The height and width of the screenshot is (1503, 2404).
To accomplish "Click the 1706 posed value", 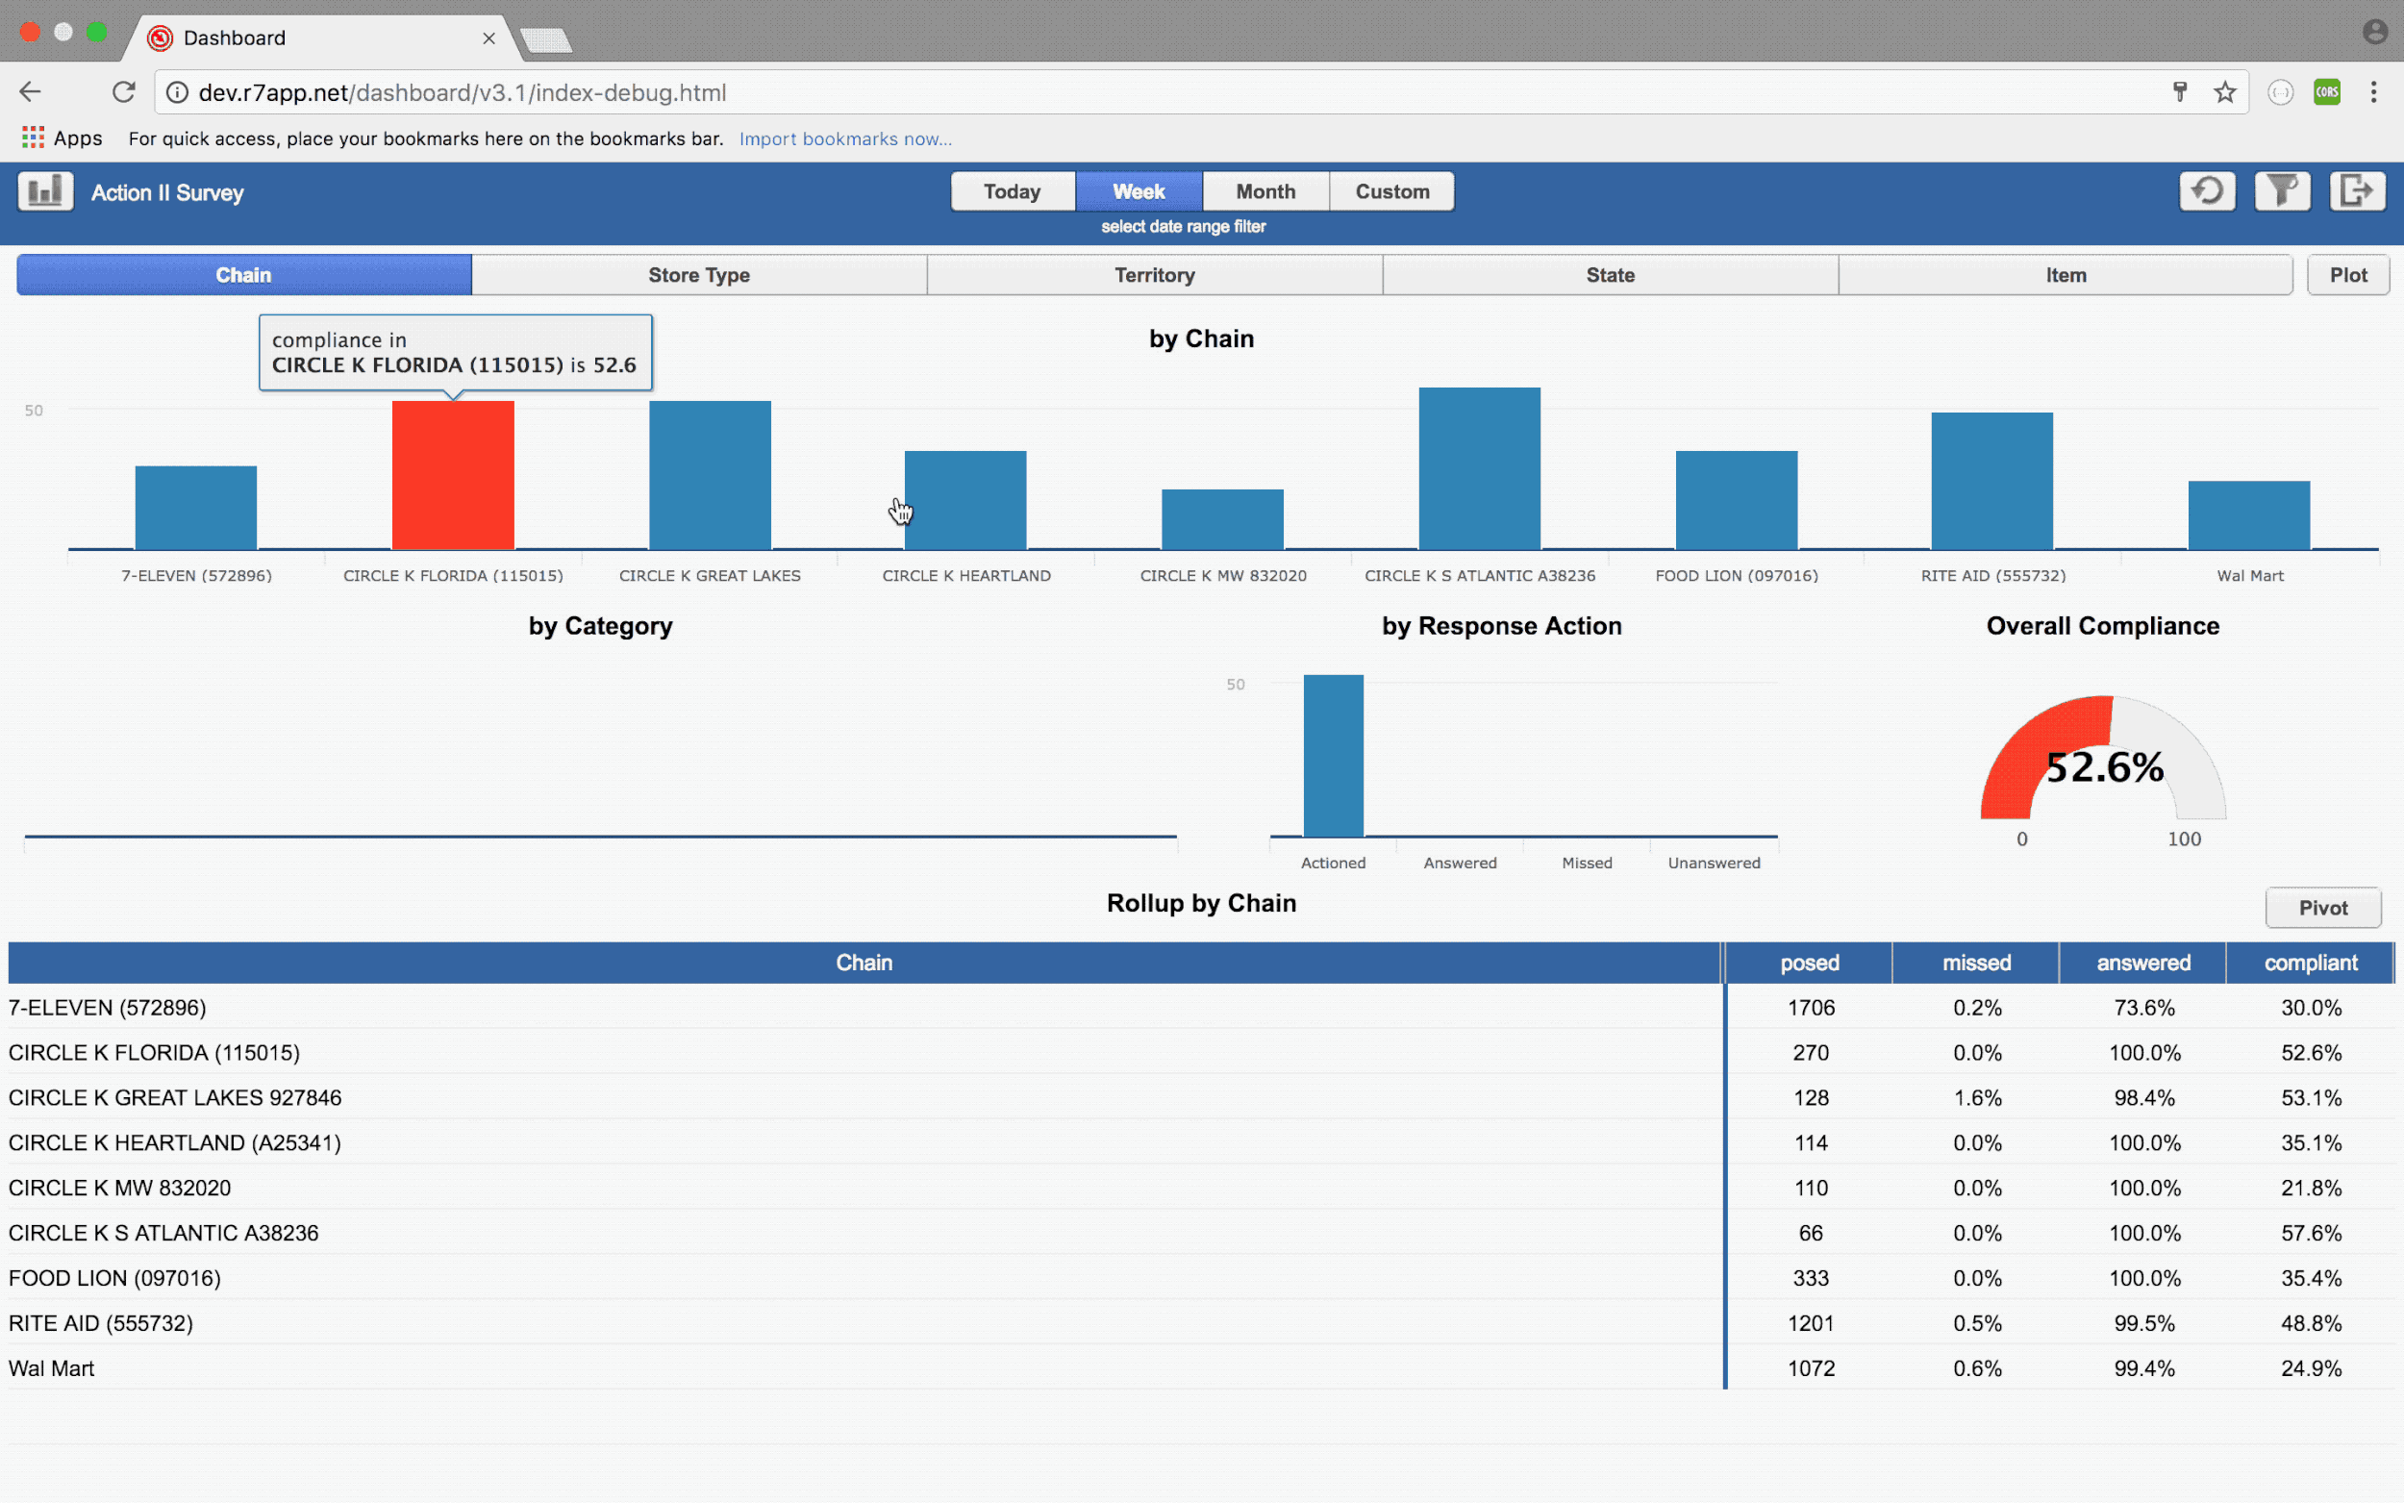I will pyautogui.click(x=1811, y=1007).
